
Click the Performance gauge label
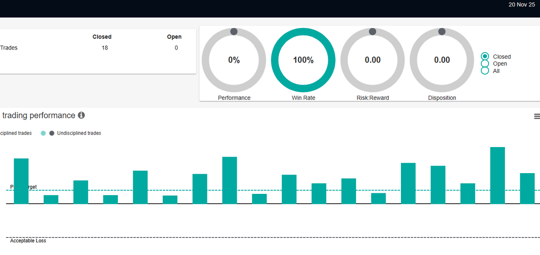234,98
